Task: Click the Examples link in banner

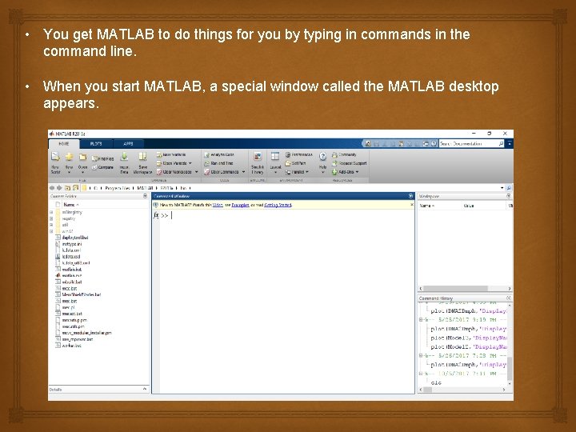Action: 240,205
